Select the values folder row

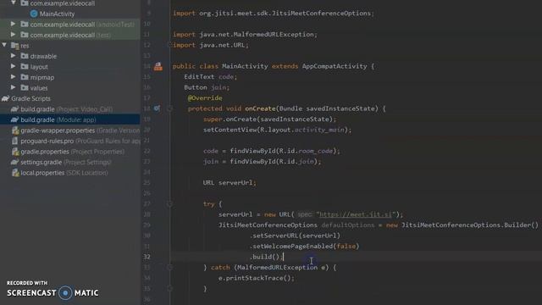[70, 88]
